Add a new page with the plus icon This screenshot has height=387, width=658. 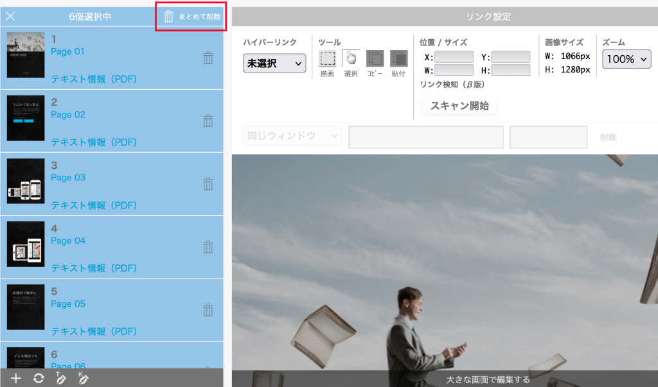tap(16, 379)
